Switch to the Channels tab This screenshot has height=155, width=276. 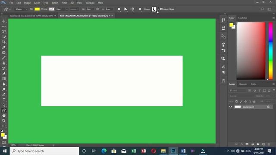tap(243, 84)
